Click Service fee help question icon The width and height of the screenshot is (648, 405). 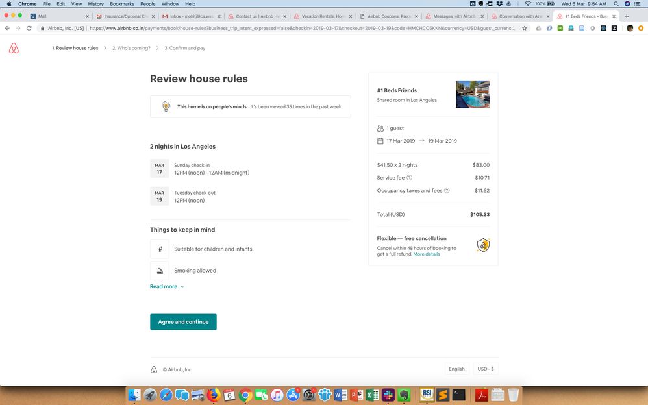pos(409,178)
